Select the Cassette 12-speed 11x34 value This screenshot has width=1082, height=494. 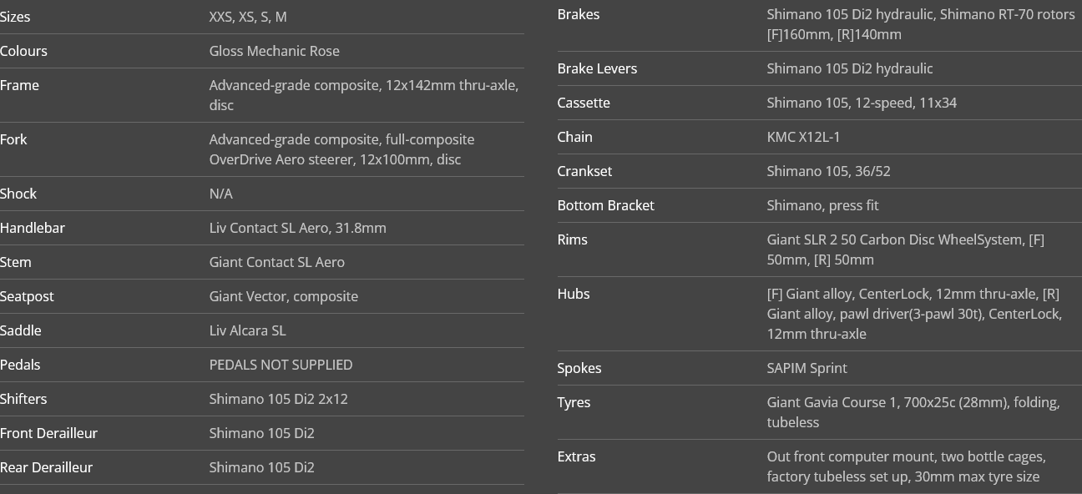(x=862, y=103)
